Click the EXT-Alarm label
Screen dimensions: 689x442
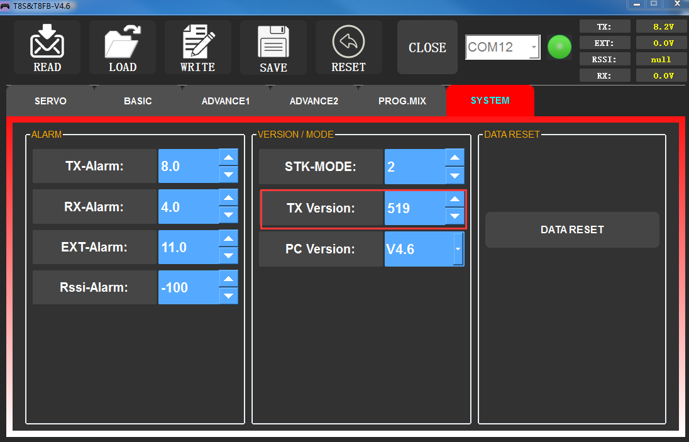94,247
